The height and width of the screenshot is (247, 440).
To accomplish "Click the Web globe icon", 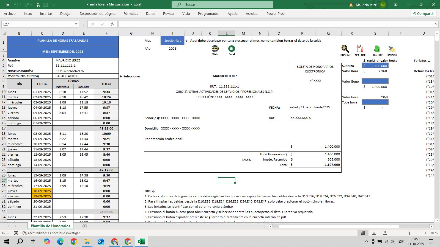I will pyautogui.click(x=215, y=49).
